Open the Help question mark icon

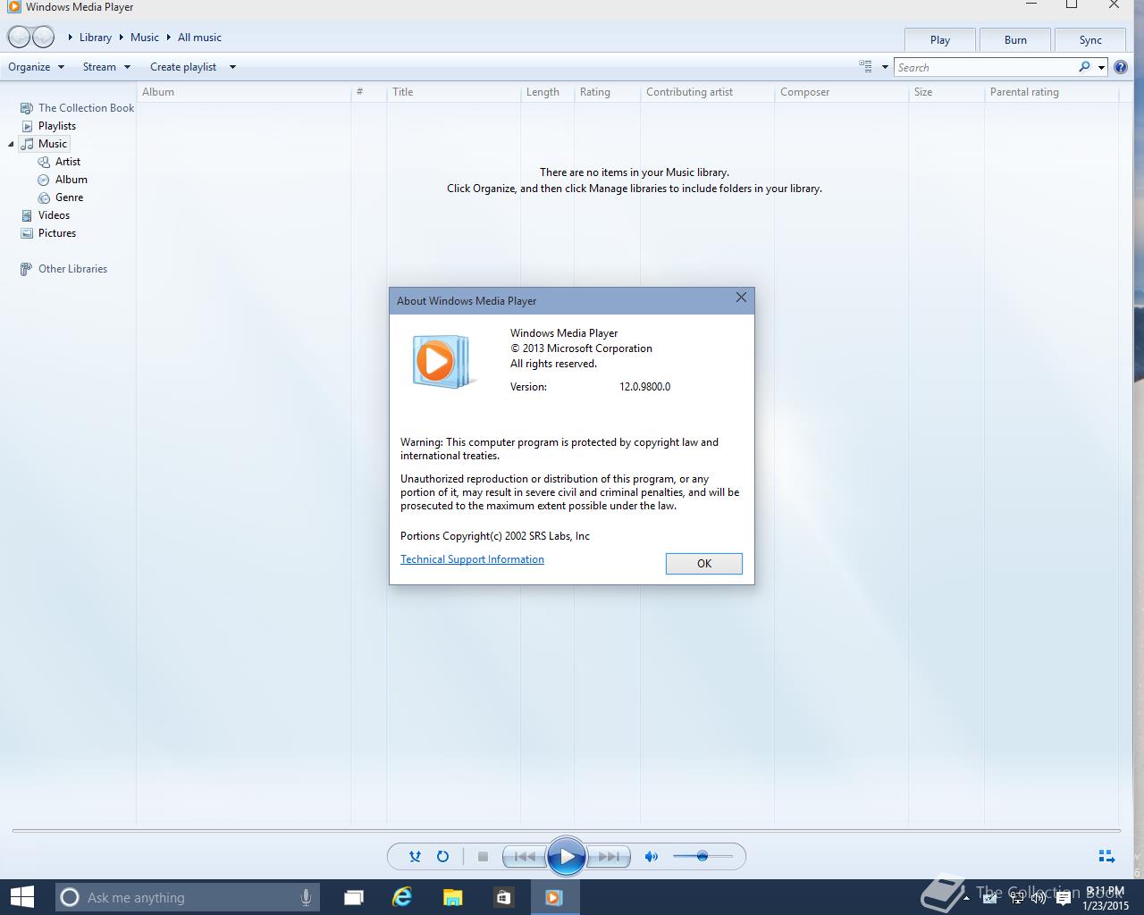(x=1121, y=67)
